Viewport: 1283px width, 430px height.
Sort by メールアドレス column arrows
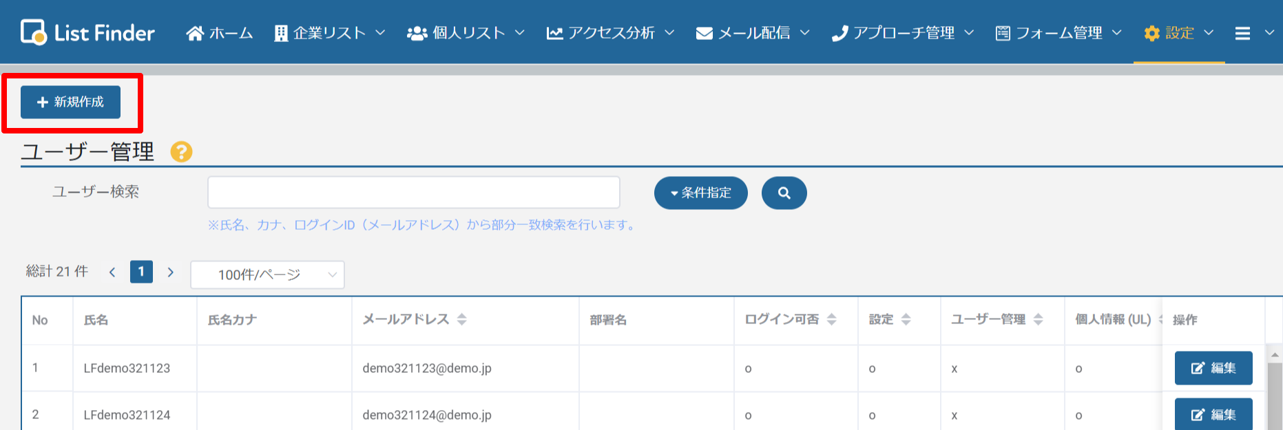point(462,319)
